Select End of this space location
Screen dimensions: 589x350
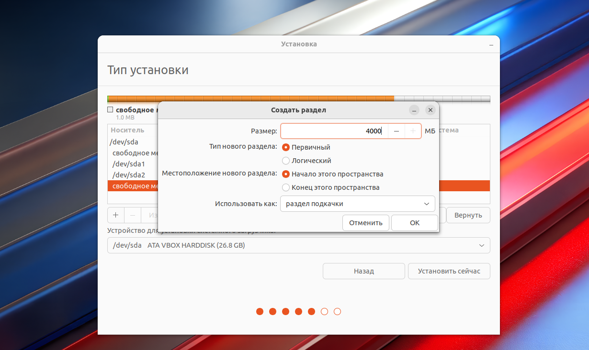(286, 187)
